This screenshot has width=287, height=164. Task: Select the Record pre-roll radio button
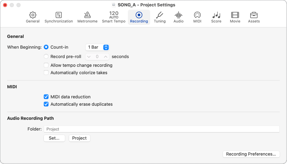click(46, 57)
